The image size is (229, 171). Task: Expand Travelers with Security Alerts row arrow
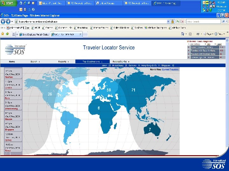coord(189,50)
